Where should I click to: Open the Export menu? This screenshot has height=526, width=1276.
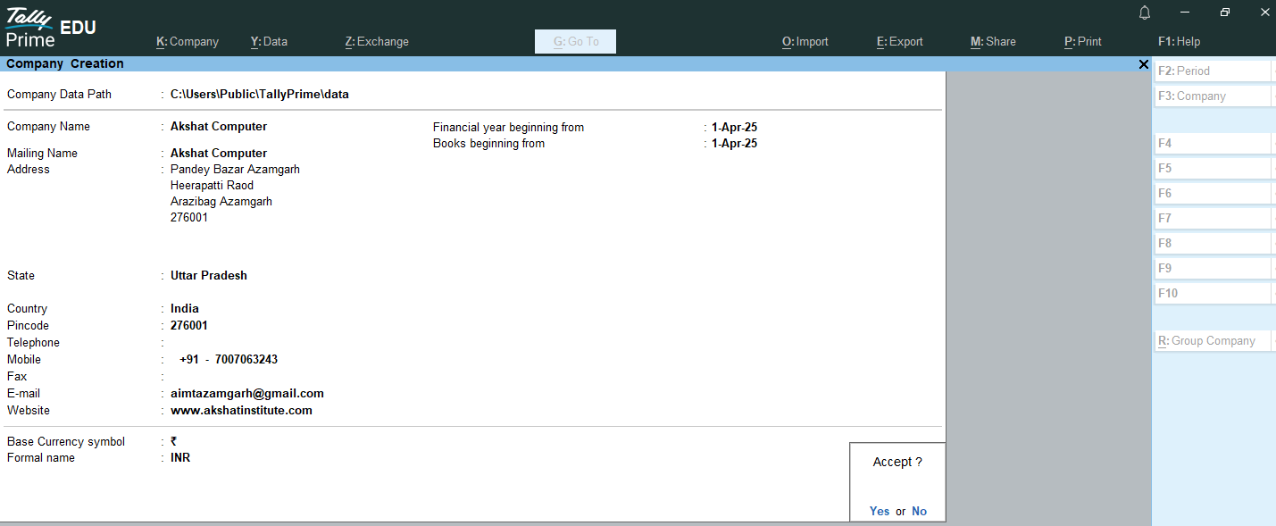click(900, 42)
